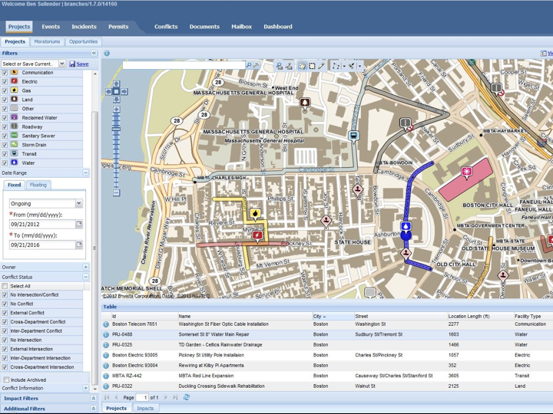Open the Permits main tab

pyautogui.click(x=118, y=27)
